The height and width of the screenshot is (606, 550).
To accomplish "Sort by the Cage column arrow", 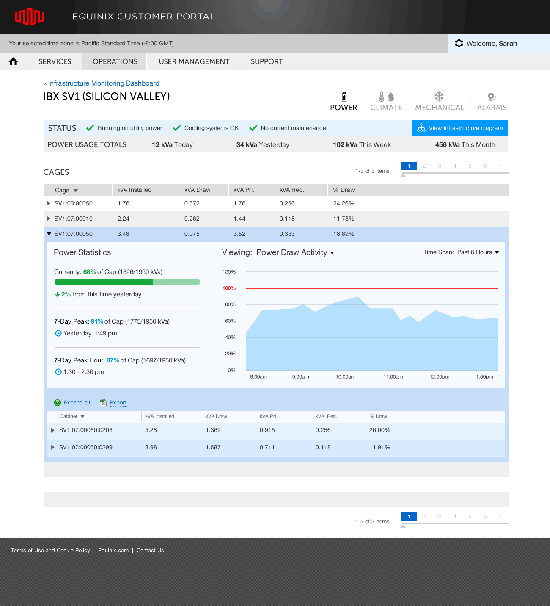I will [x=76, y=191].
